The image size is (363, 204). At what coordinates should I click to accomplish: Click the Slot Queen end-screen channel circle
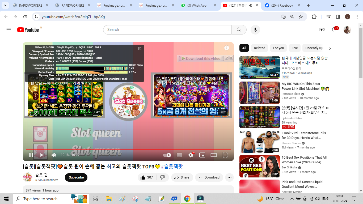tap(128, 101)
